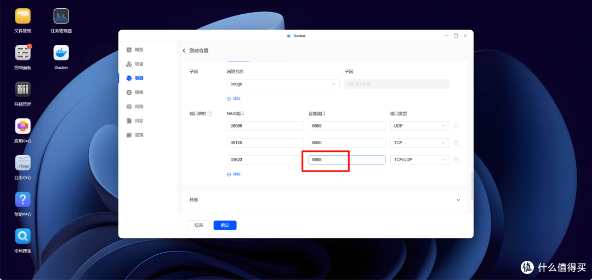Click the 确定 button
The image size is (592, 280).
(x=225, y=225)
